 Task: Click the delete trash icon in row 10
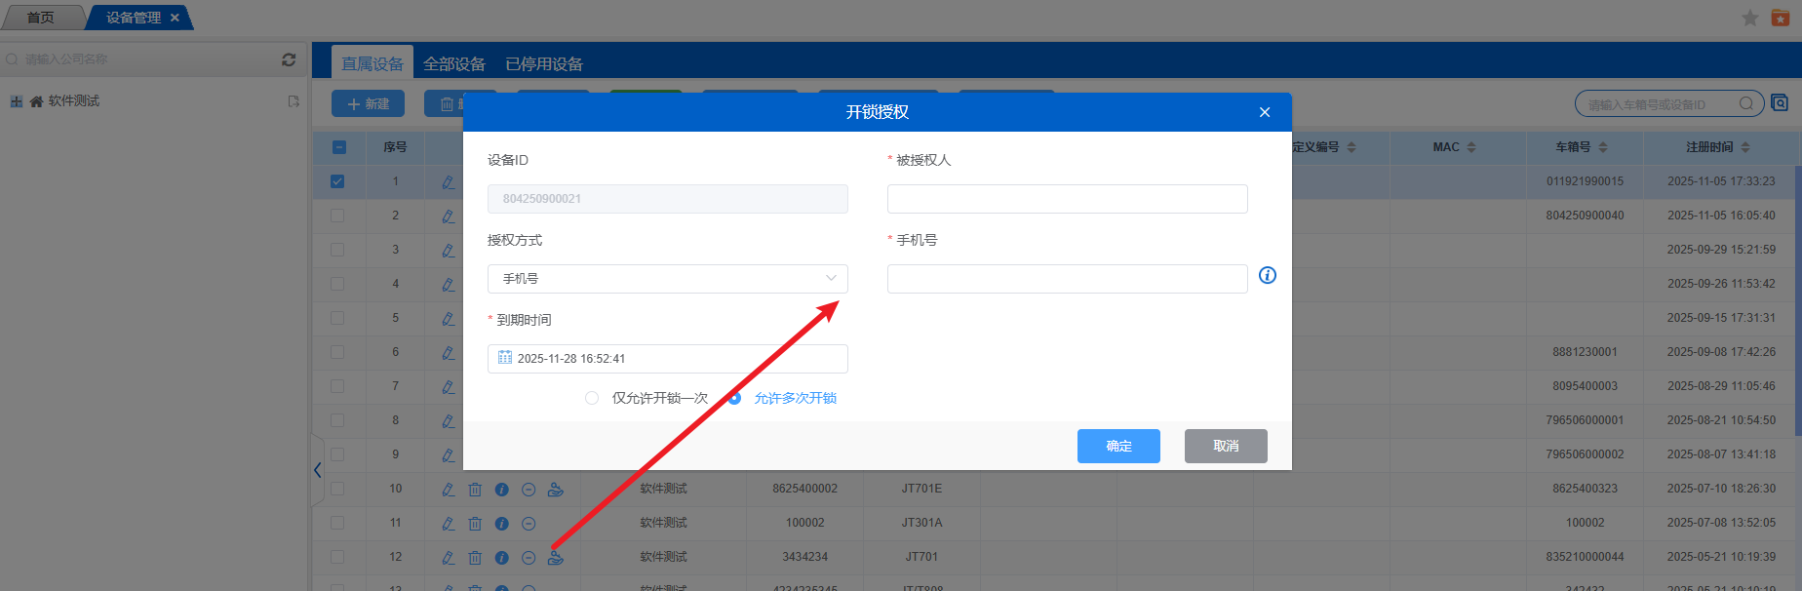(x=475, y=490)
